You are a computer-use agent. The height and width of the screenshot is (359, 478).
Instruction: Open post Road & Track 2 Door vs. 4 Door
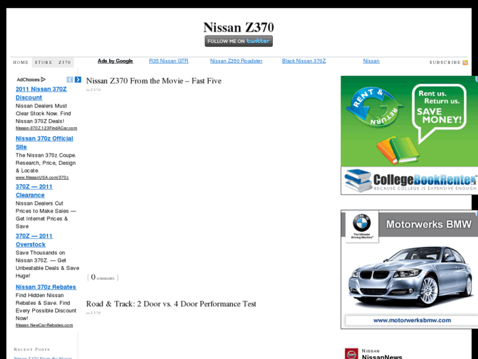coord(171,304)
